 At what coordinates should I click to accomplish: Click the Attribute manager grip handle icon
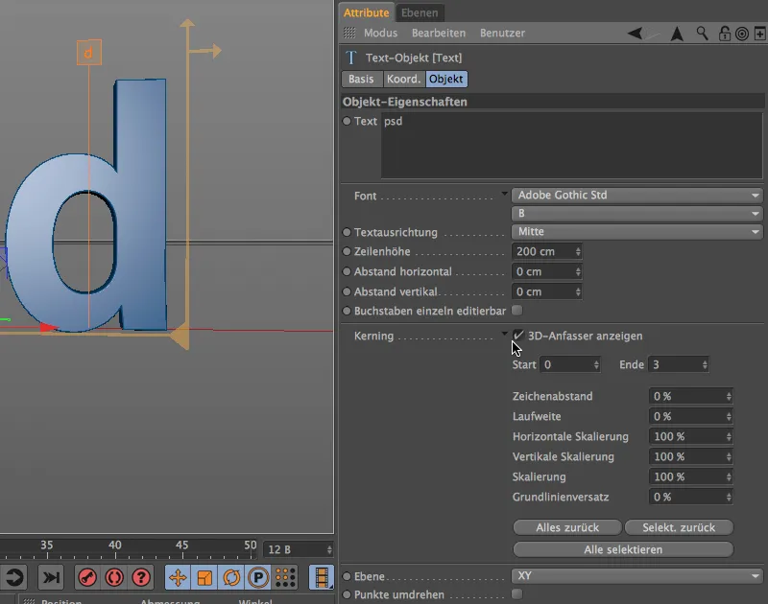(349, 33)
